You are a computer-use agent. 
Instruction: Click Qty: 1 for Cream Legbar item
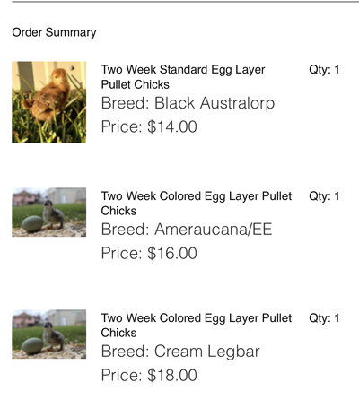click(x=324, y=318)
